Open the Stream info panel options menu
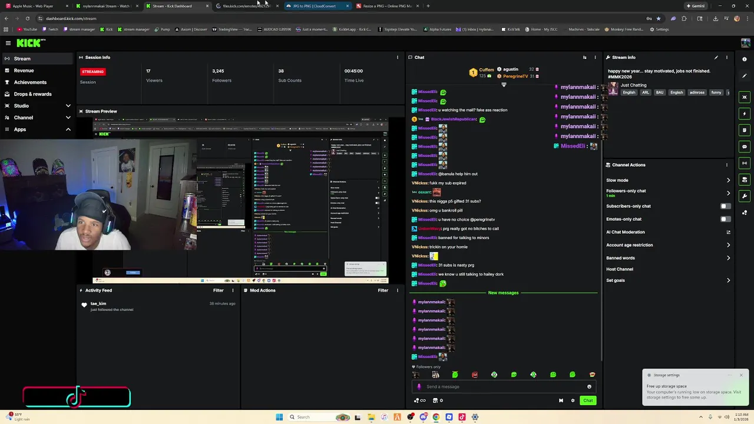The width and height of the screenshot is (754, 424). click(x=726, y=58)
